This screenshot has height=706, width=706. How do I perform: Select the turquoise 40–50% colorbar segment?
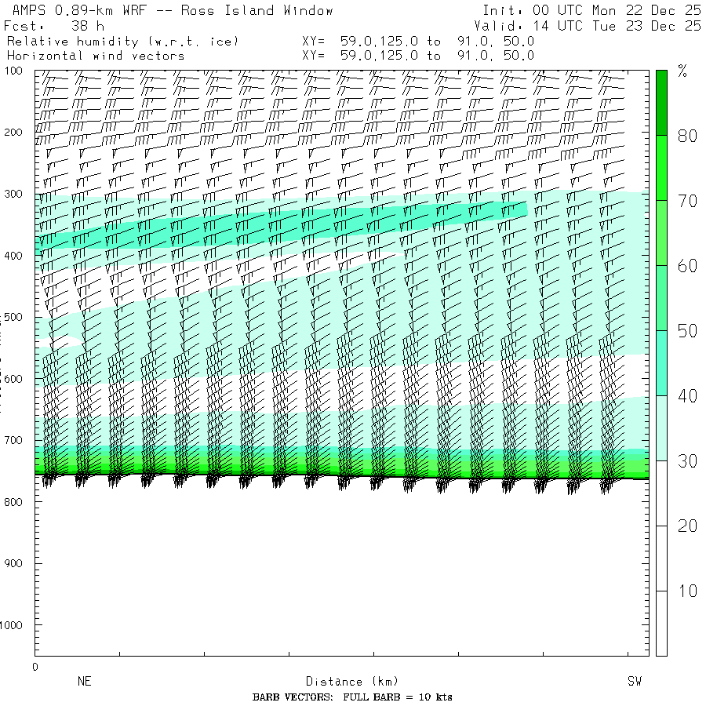point(661,362)
